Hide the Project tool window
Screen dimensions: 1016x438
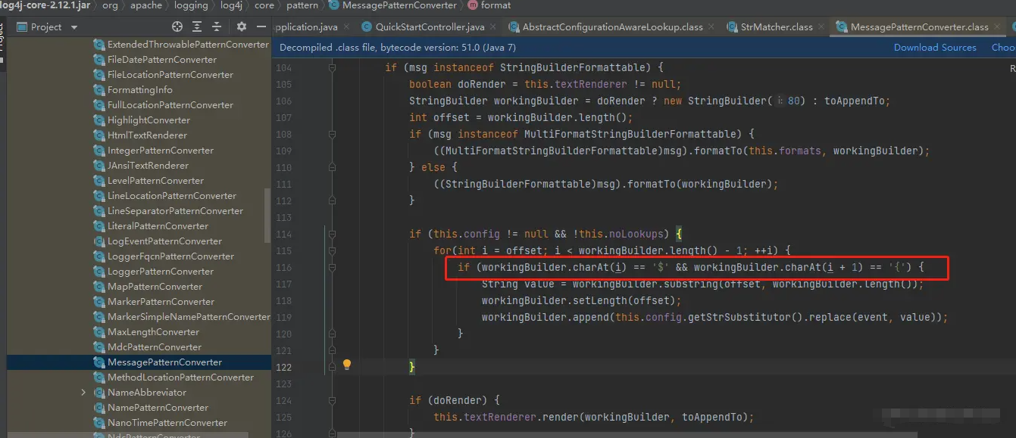tap(260, 26)
